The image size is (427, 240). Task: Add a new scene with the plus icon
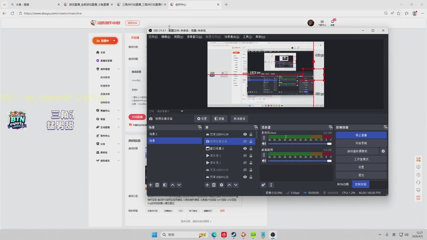[x=151, y=185]
